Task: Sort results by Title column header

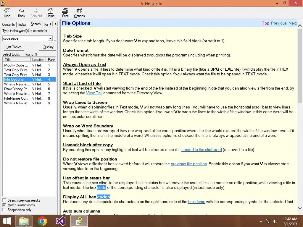Action: [x=17, y=60]
